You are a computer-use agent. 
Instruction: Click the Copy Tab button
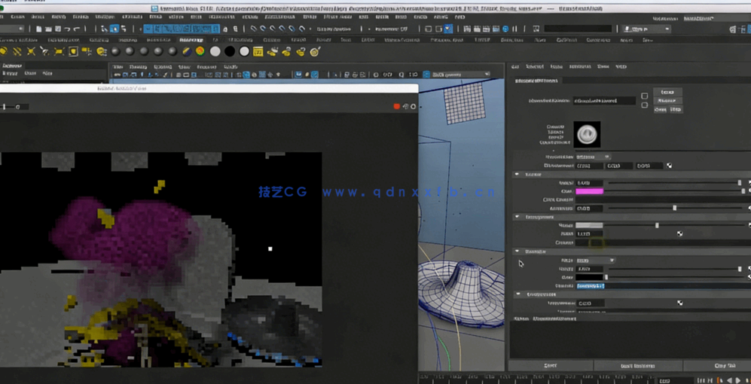pos(724,365)
